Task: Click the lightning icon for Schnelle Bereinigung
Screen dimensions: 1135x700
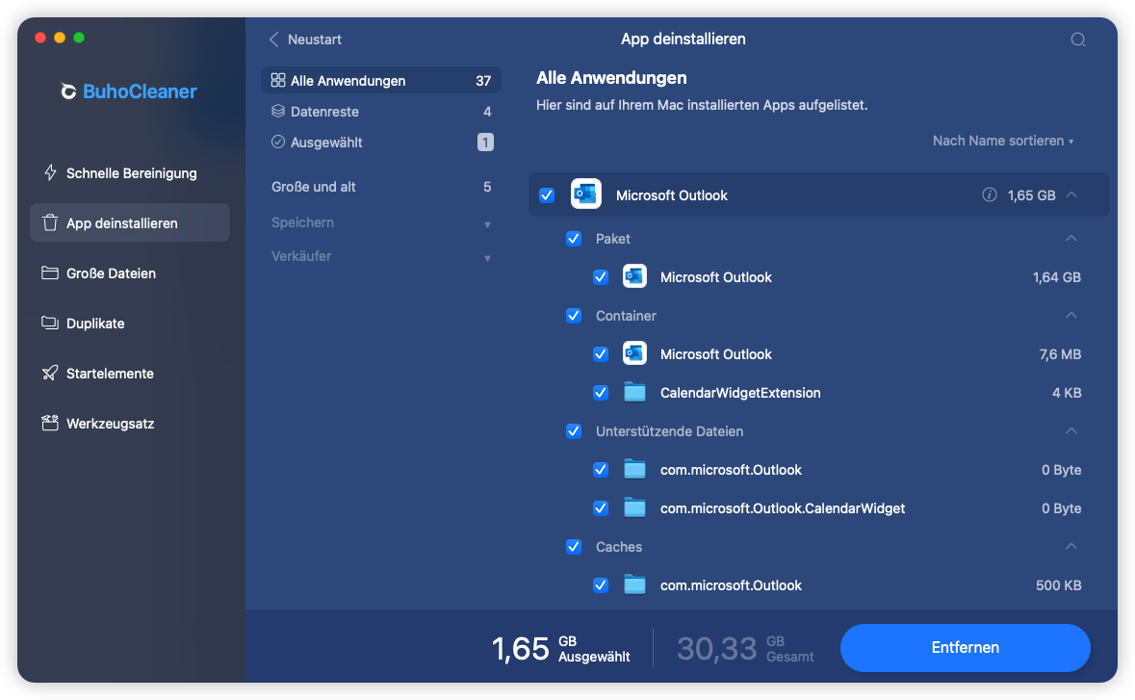Action: [50, 173]
